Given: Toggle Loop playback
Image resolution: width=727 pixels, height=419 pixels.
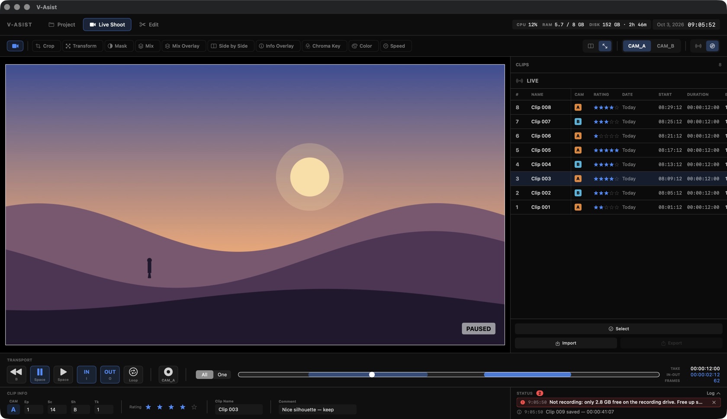Looking at the screenshot, I should 133,374.
